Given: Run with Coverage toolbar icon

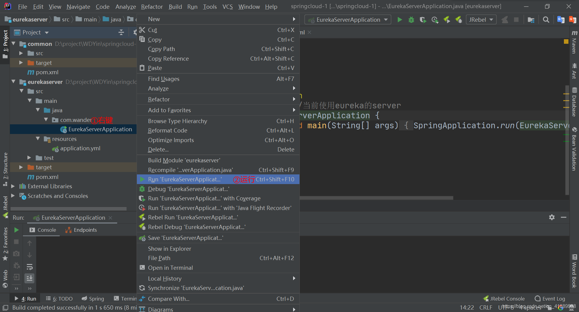Looking at the screenshot, I should 423,20.
